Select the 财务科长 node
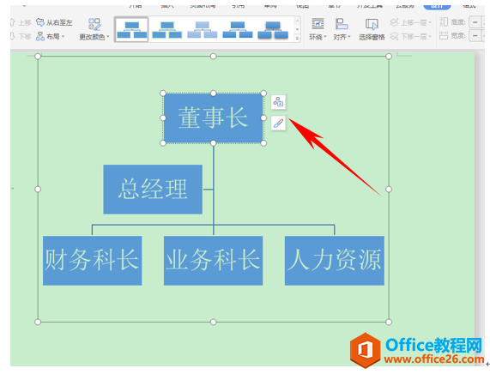Viewport: 490px width, 374px height. coord(92,261)
